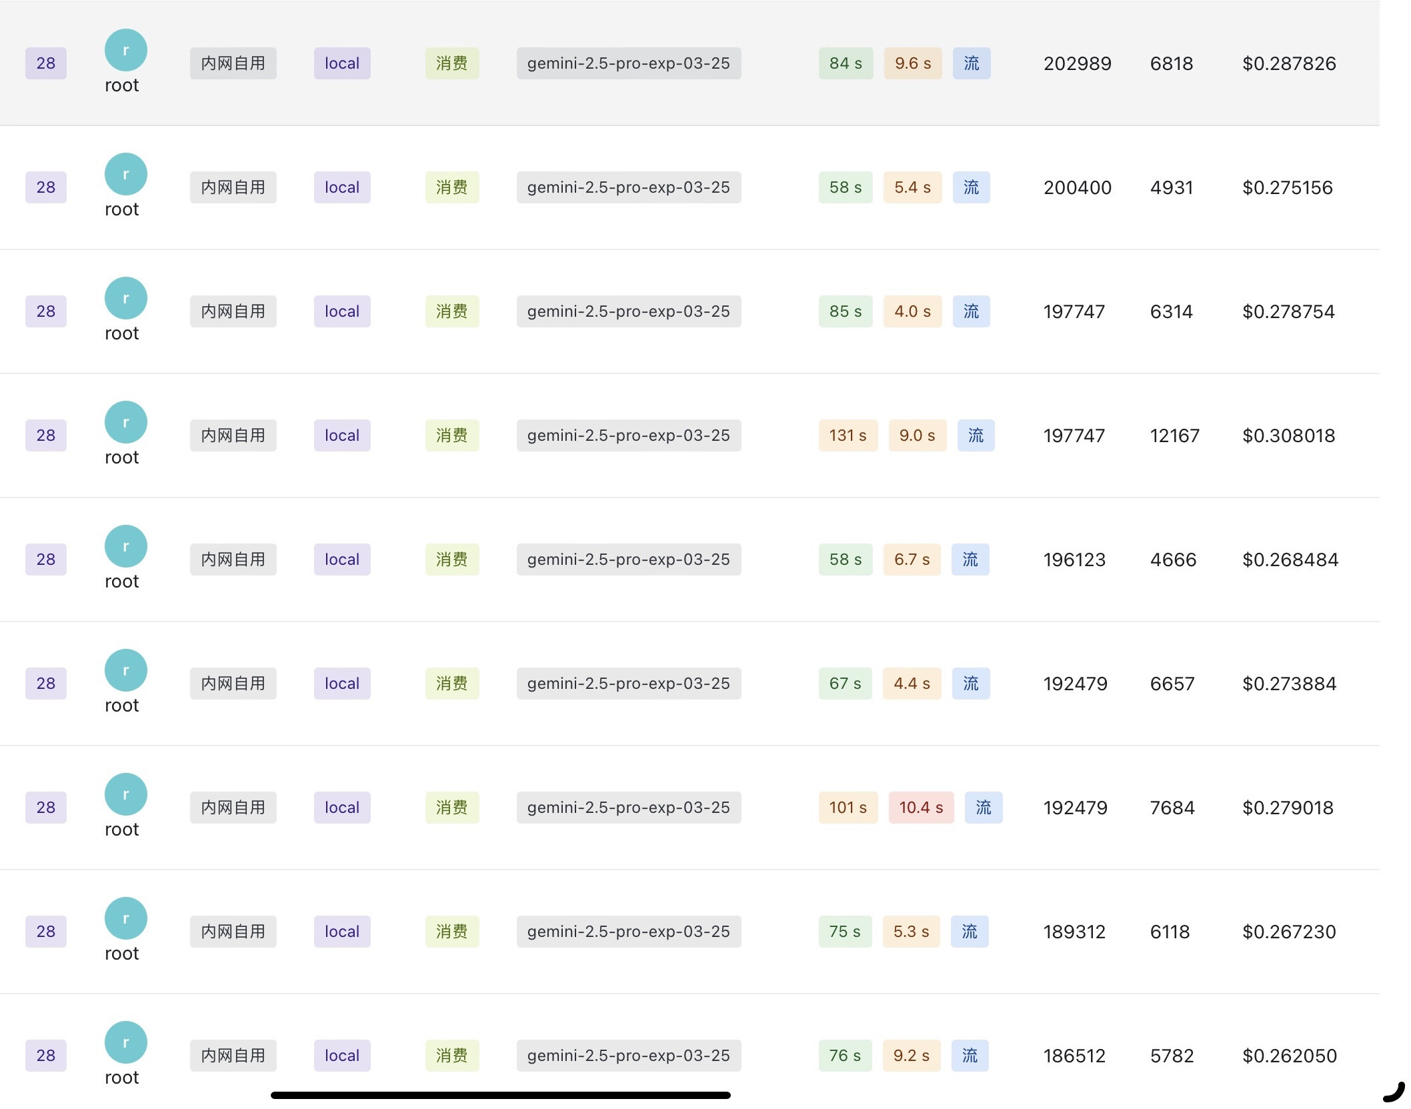Click prompt token count 202989
The height and width of the screenshot is (1109, 1411).
click(1077, 63)
